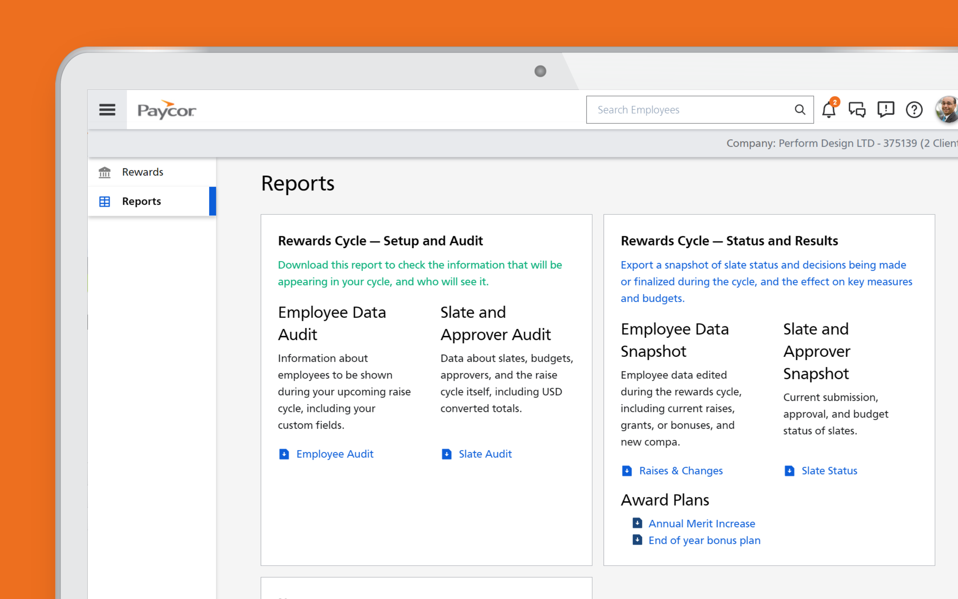Click the search magnifier icon

800,110
